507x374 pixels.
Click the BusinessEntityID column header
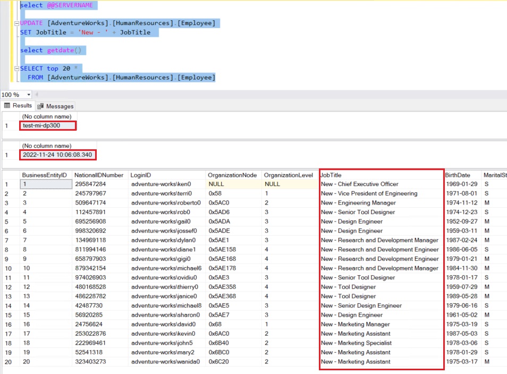(x=44, y=175)
